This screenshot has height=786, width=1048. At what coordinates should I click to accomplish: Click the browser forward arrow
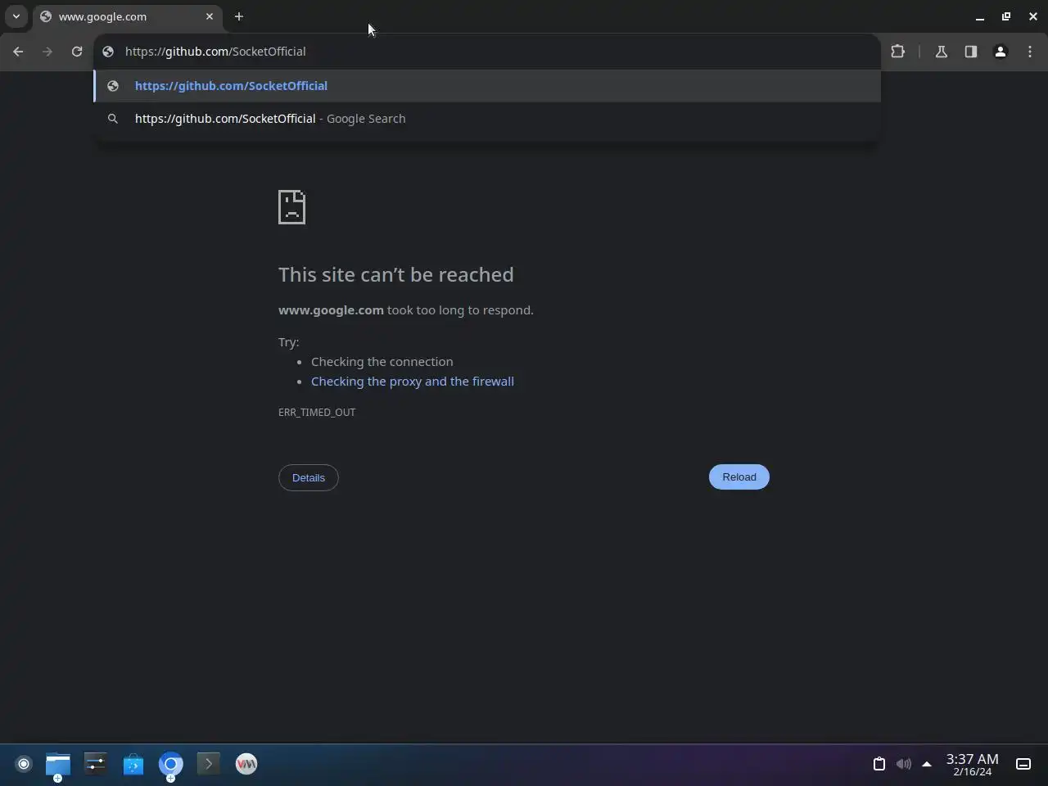click(47, 52)
